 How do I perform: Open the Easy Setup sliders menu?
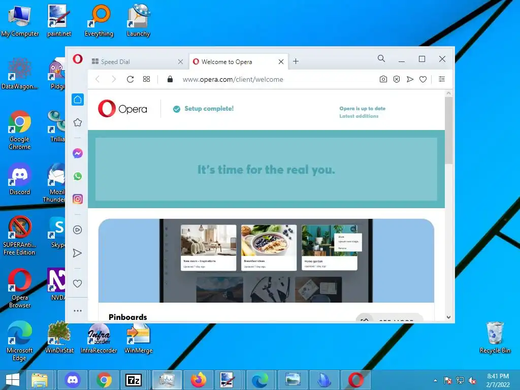[442, 79]
